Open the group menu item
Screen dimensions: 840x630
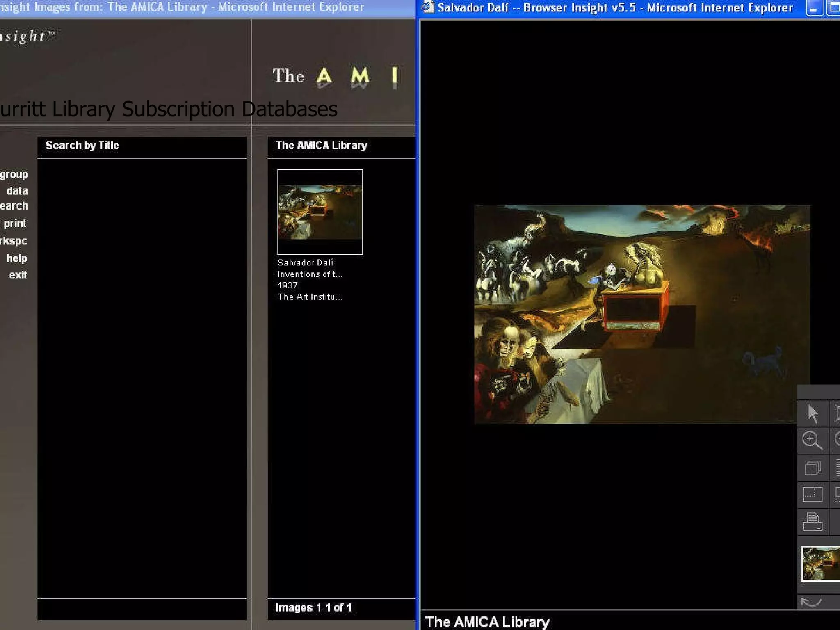pos(14,174)
